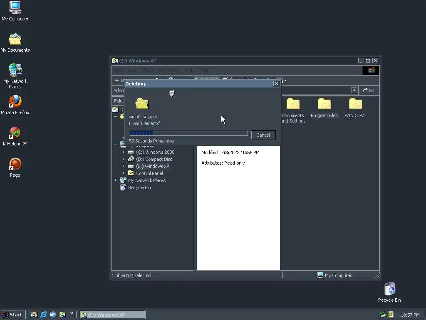Open the Favorites menu
This screenshot has width=426, height=320.
point(167,70)
